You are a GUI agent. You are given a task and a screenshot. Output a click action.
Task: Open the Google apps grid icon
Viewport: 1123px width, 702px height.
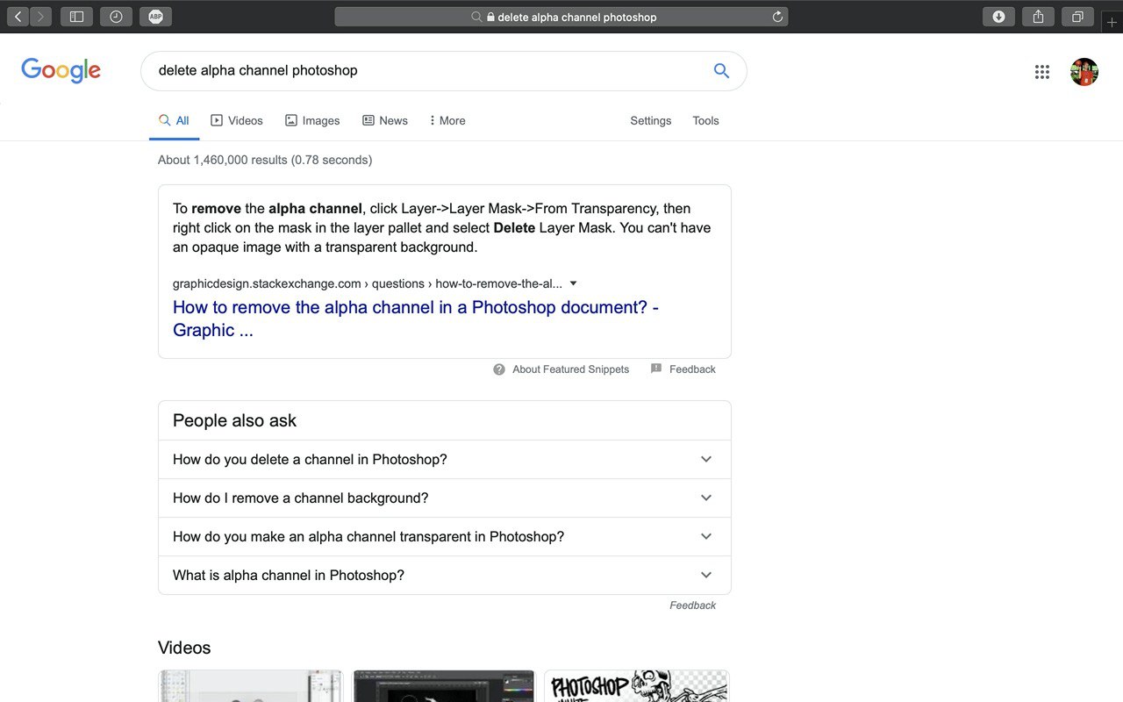click(x=1042, y=72)
